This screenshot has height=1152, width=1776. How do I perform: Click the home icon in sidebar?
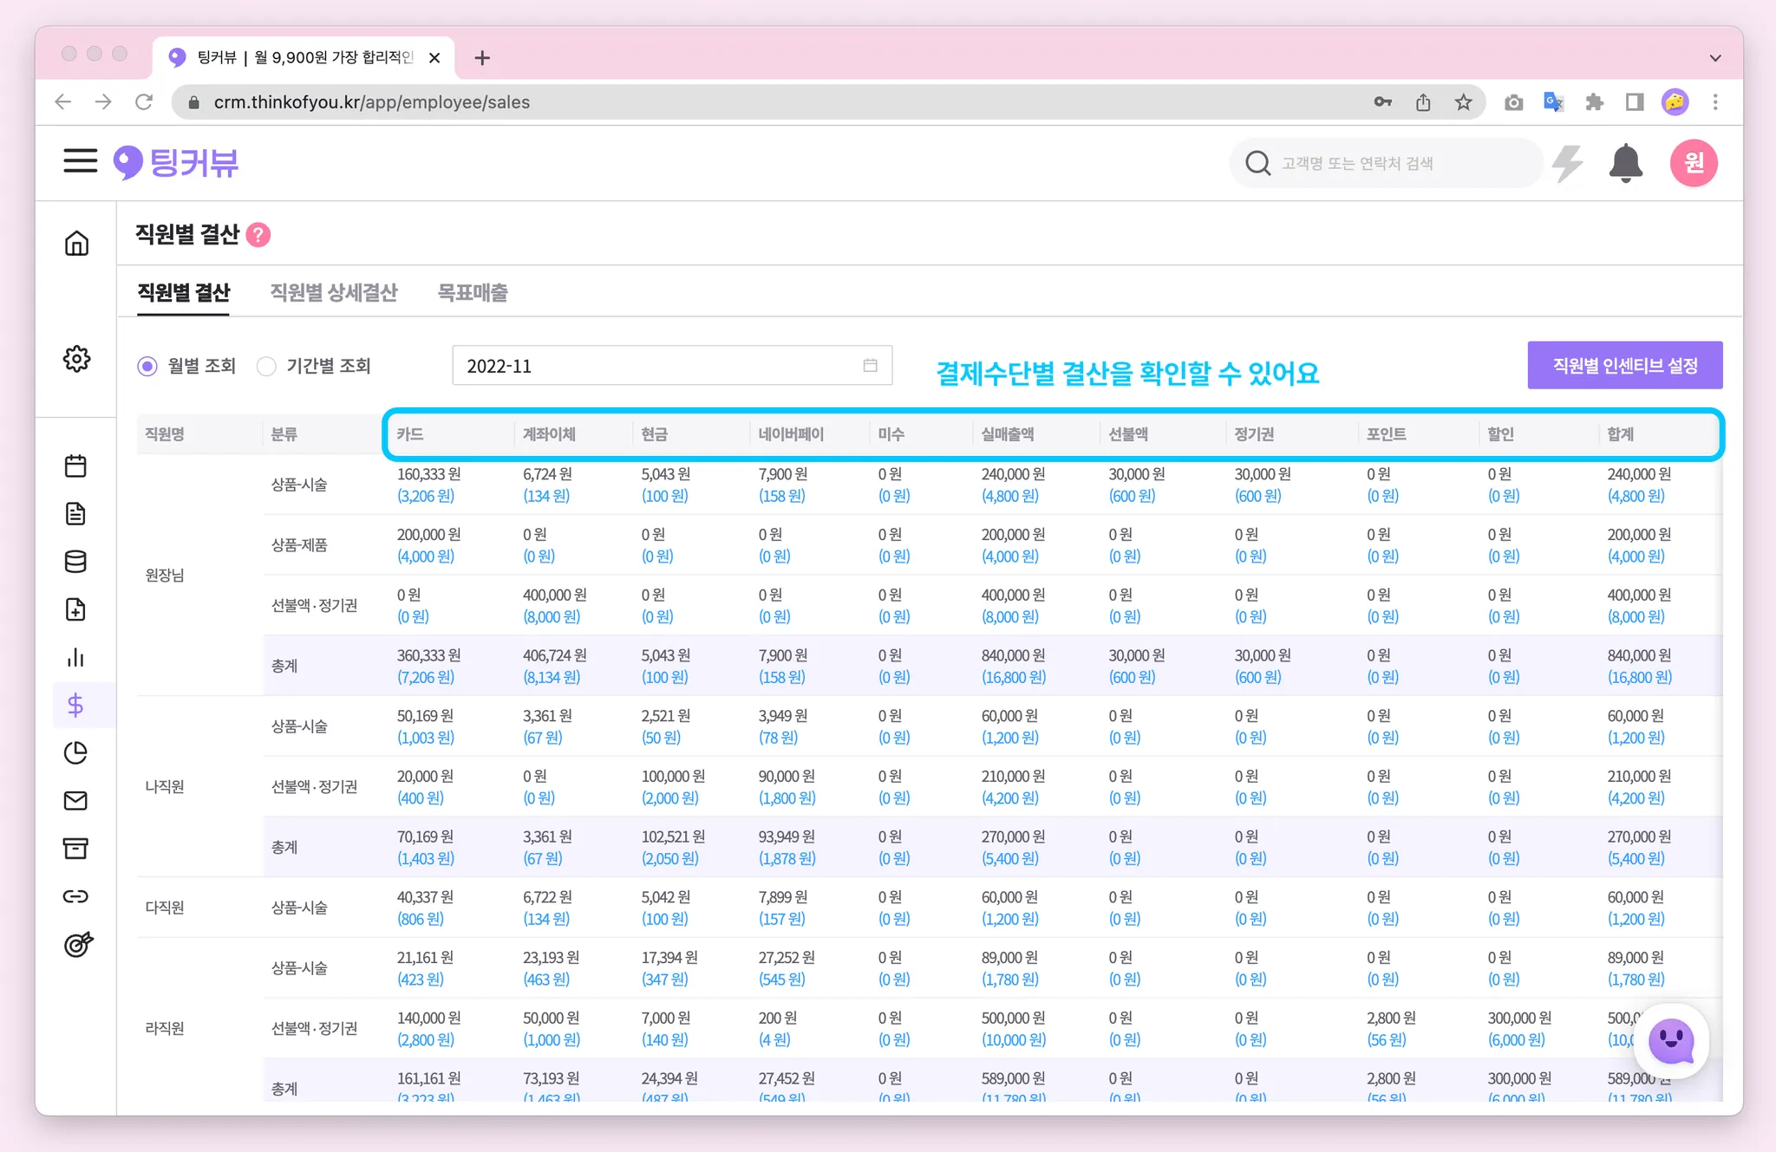tap(76, 244)
